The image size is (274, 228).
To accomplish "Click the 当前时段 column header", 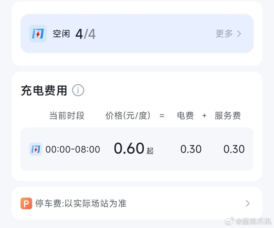I will pyautogui.click(x=67, y=116).
